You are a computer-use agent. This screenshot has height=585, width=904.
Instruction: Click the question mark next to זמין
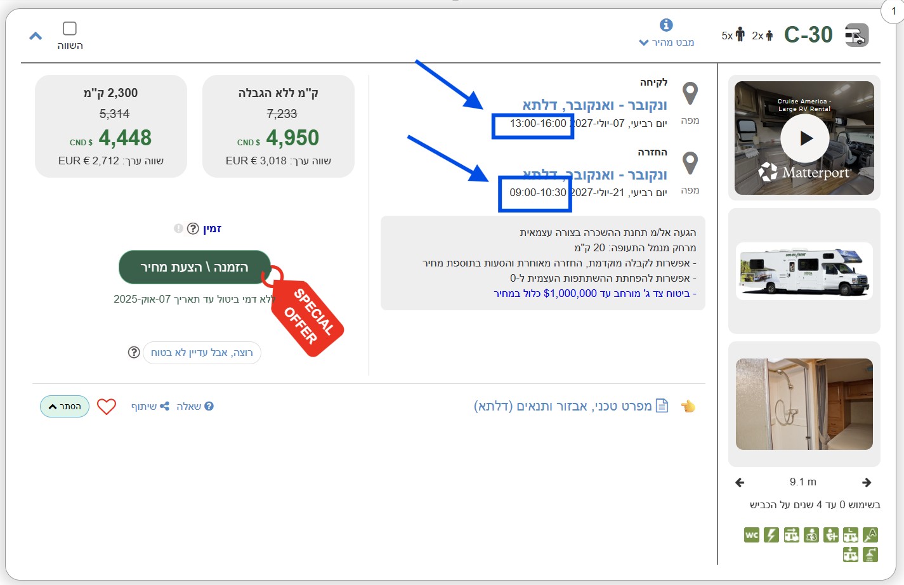coord(193,228)
